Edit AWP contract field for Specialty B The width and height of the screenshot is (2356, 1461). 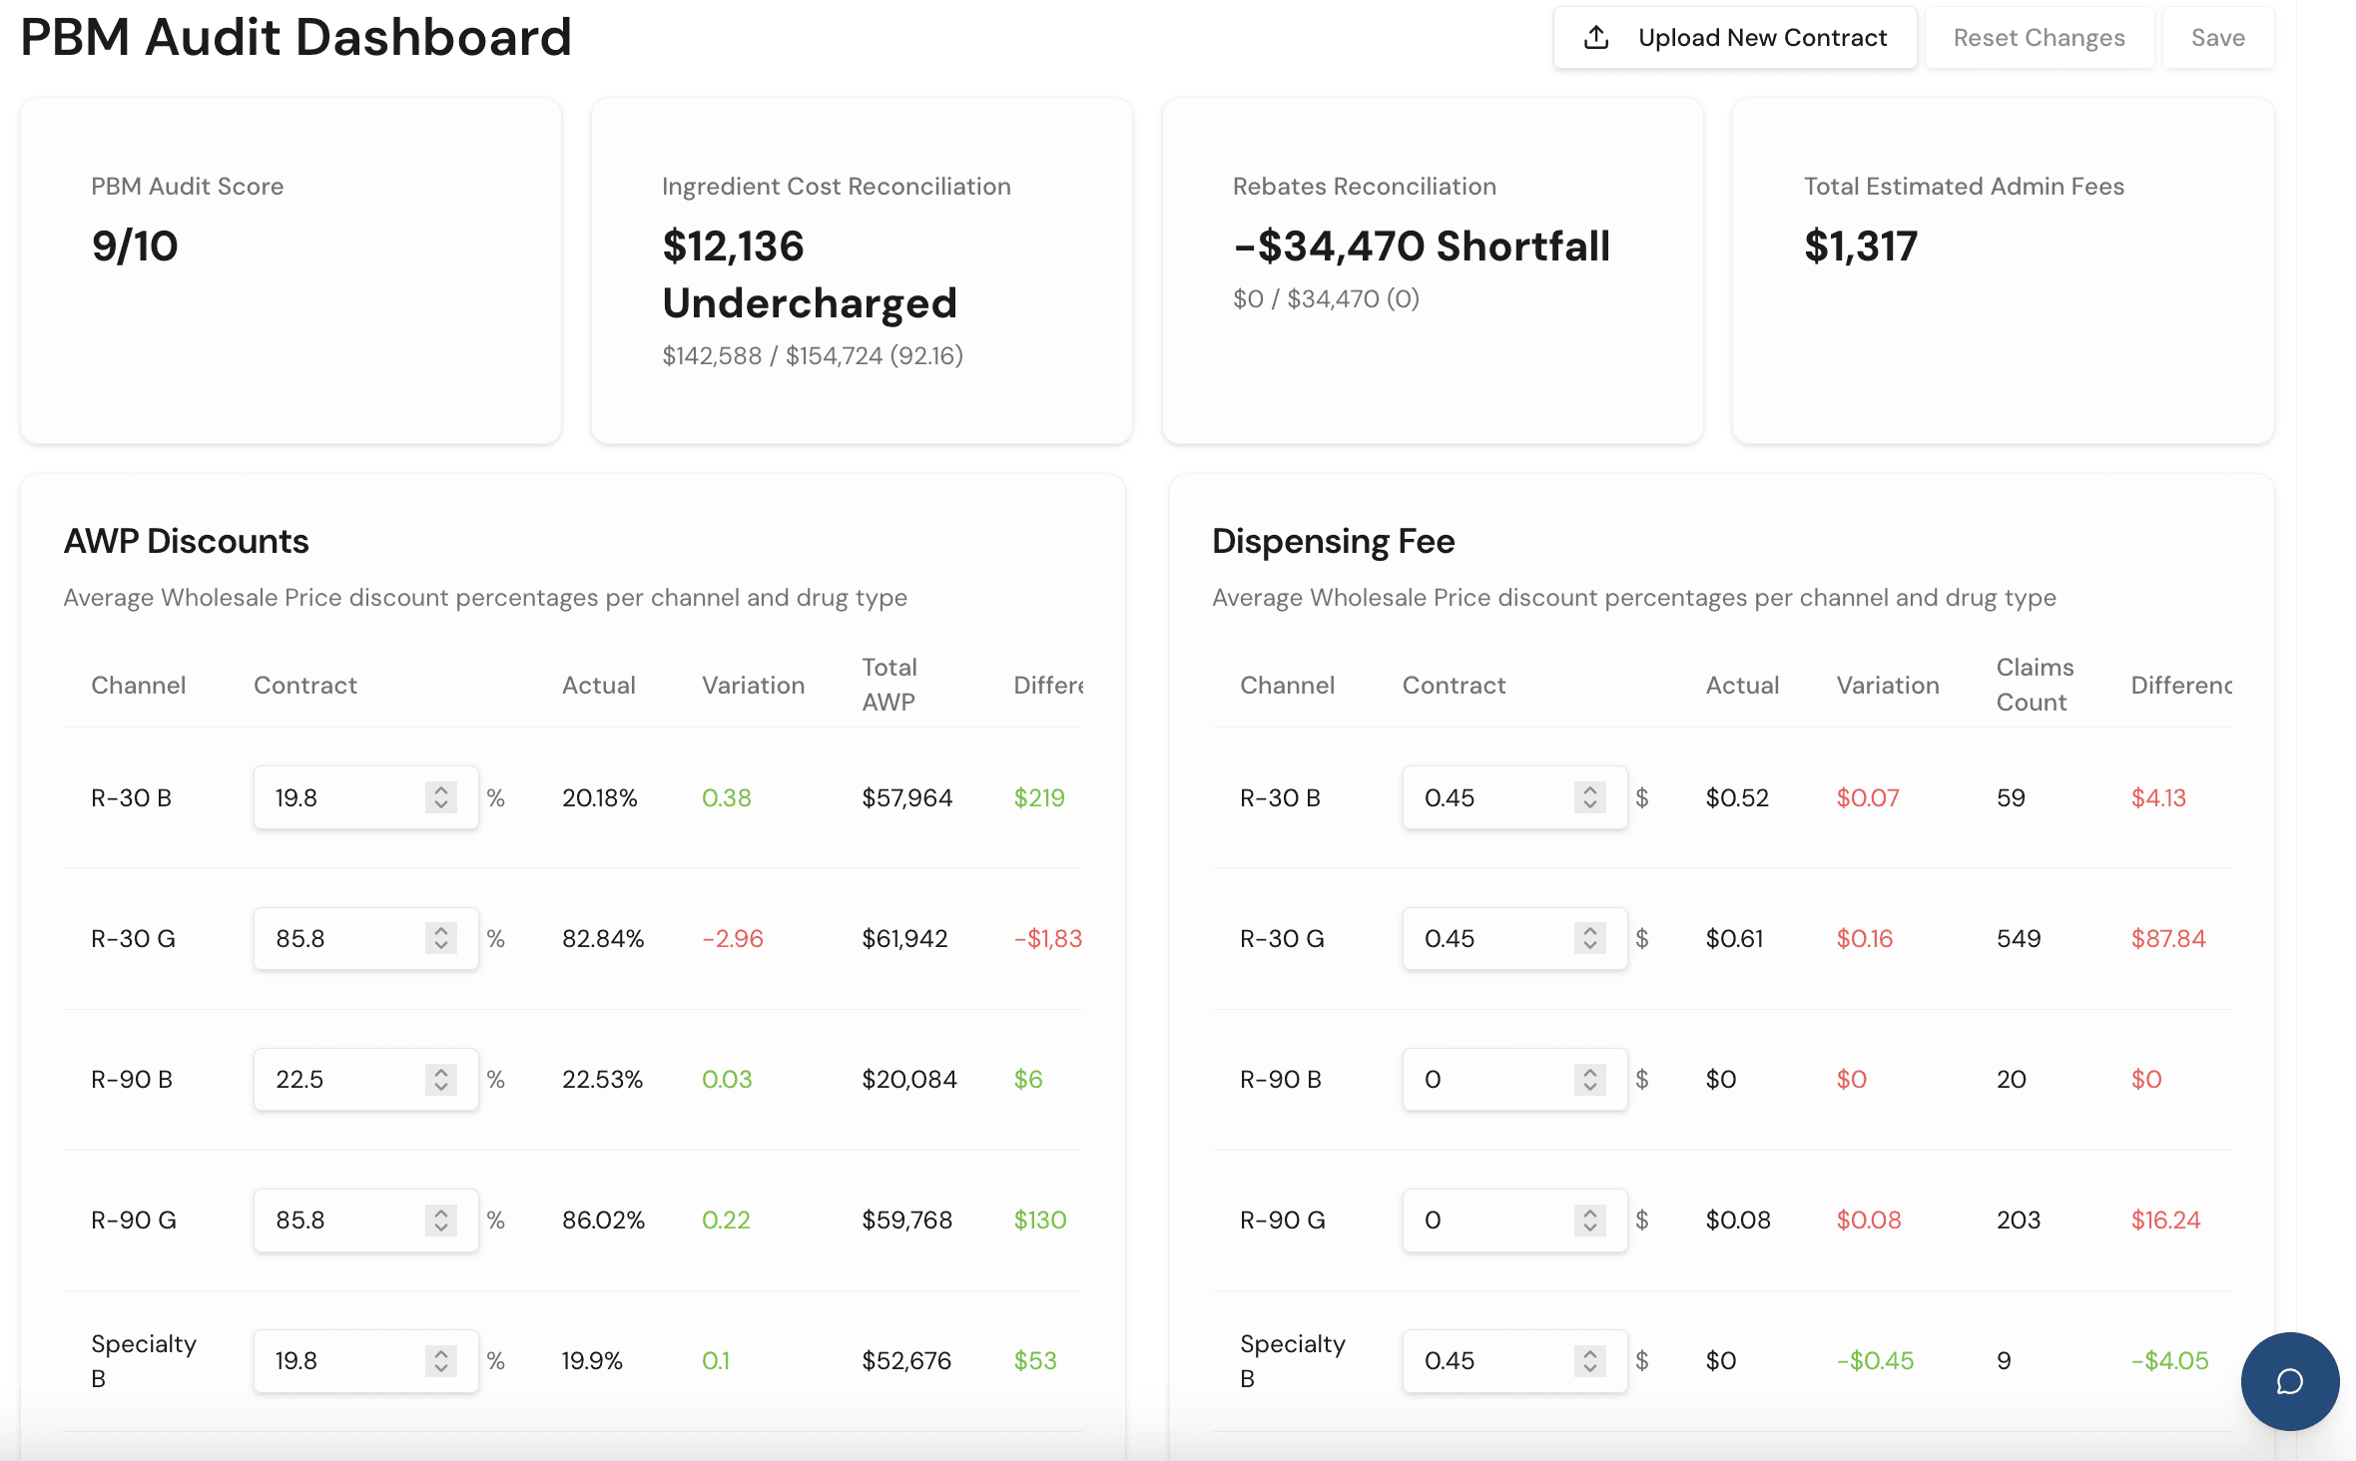click(x=365, y=1360)
